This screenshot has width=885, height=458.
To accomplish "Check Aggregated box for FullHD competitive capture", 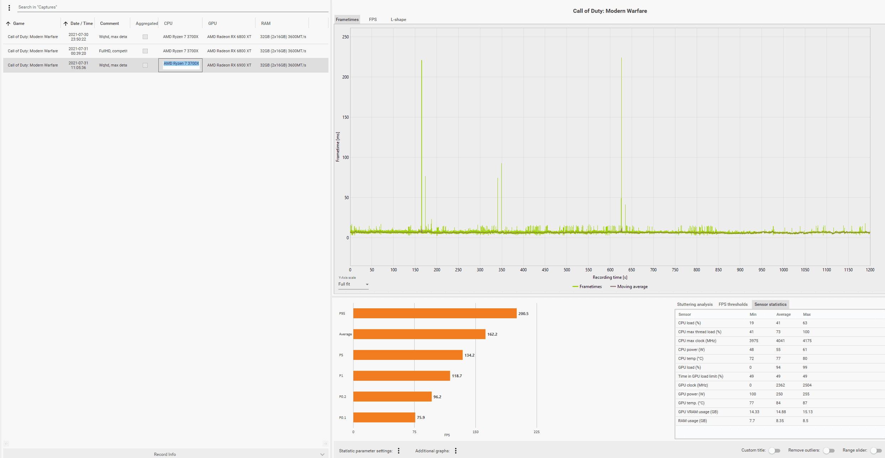I will 145,51.
